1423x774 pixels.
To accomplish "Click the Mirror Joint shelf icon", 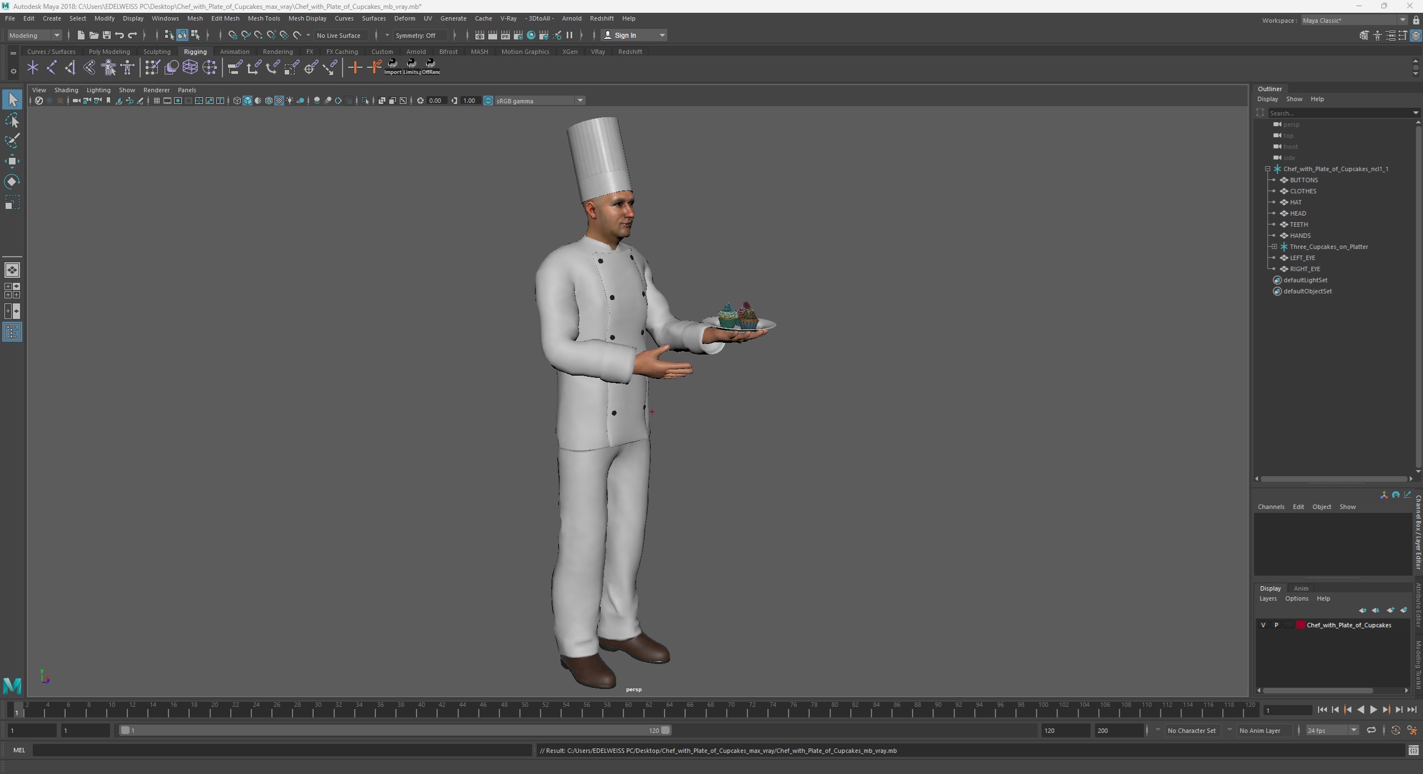I will coord(89,68).
